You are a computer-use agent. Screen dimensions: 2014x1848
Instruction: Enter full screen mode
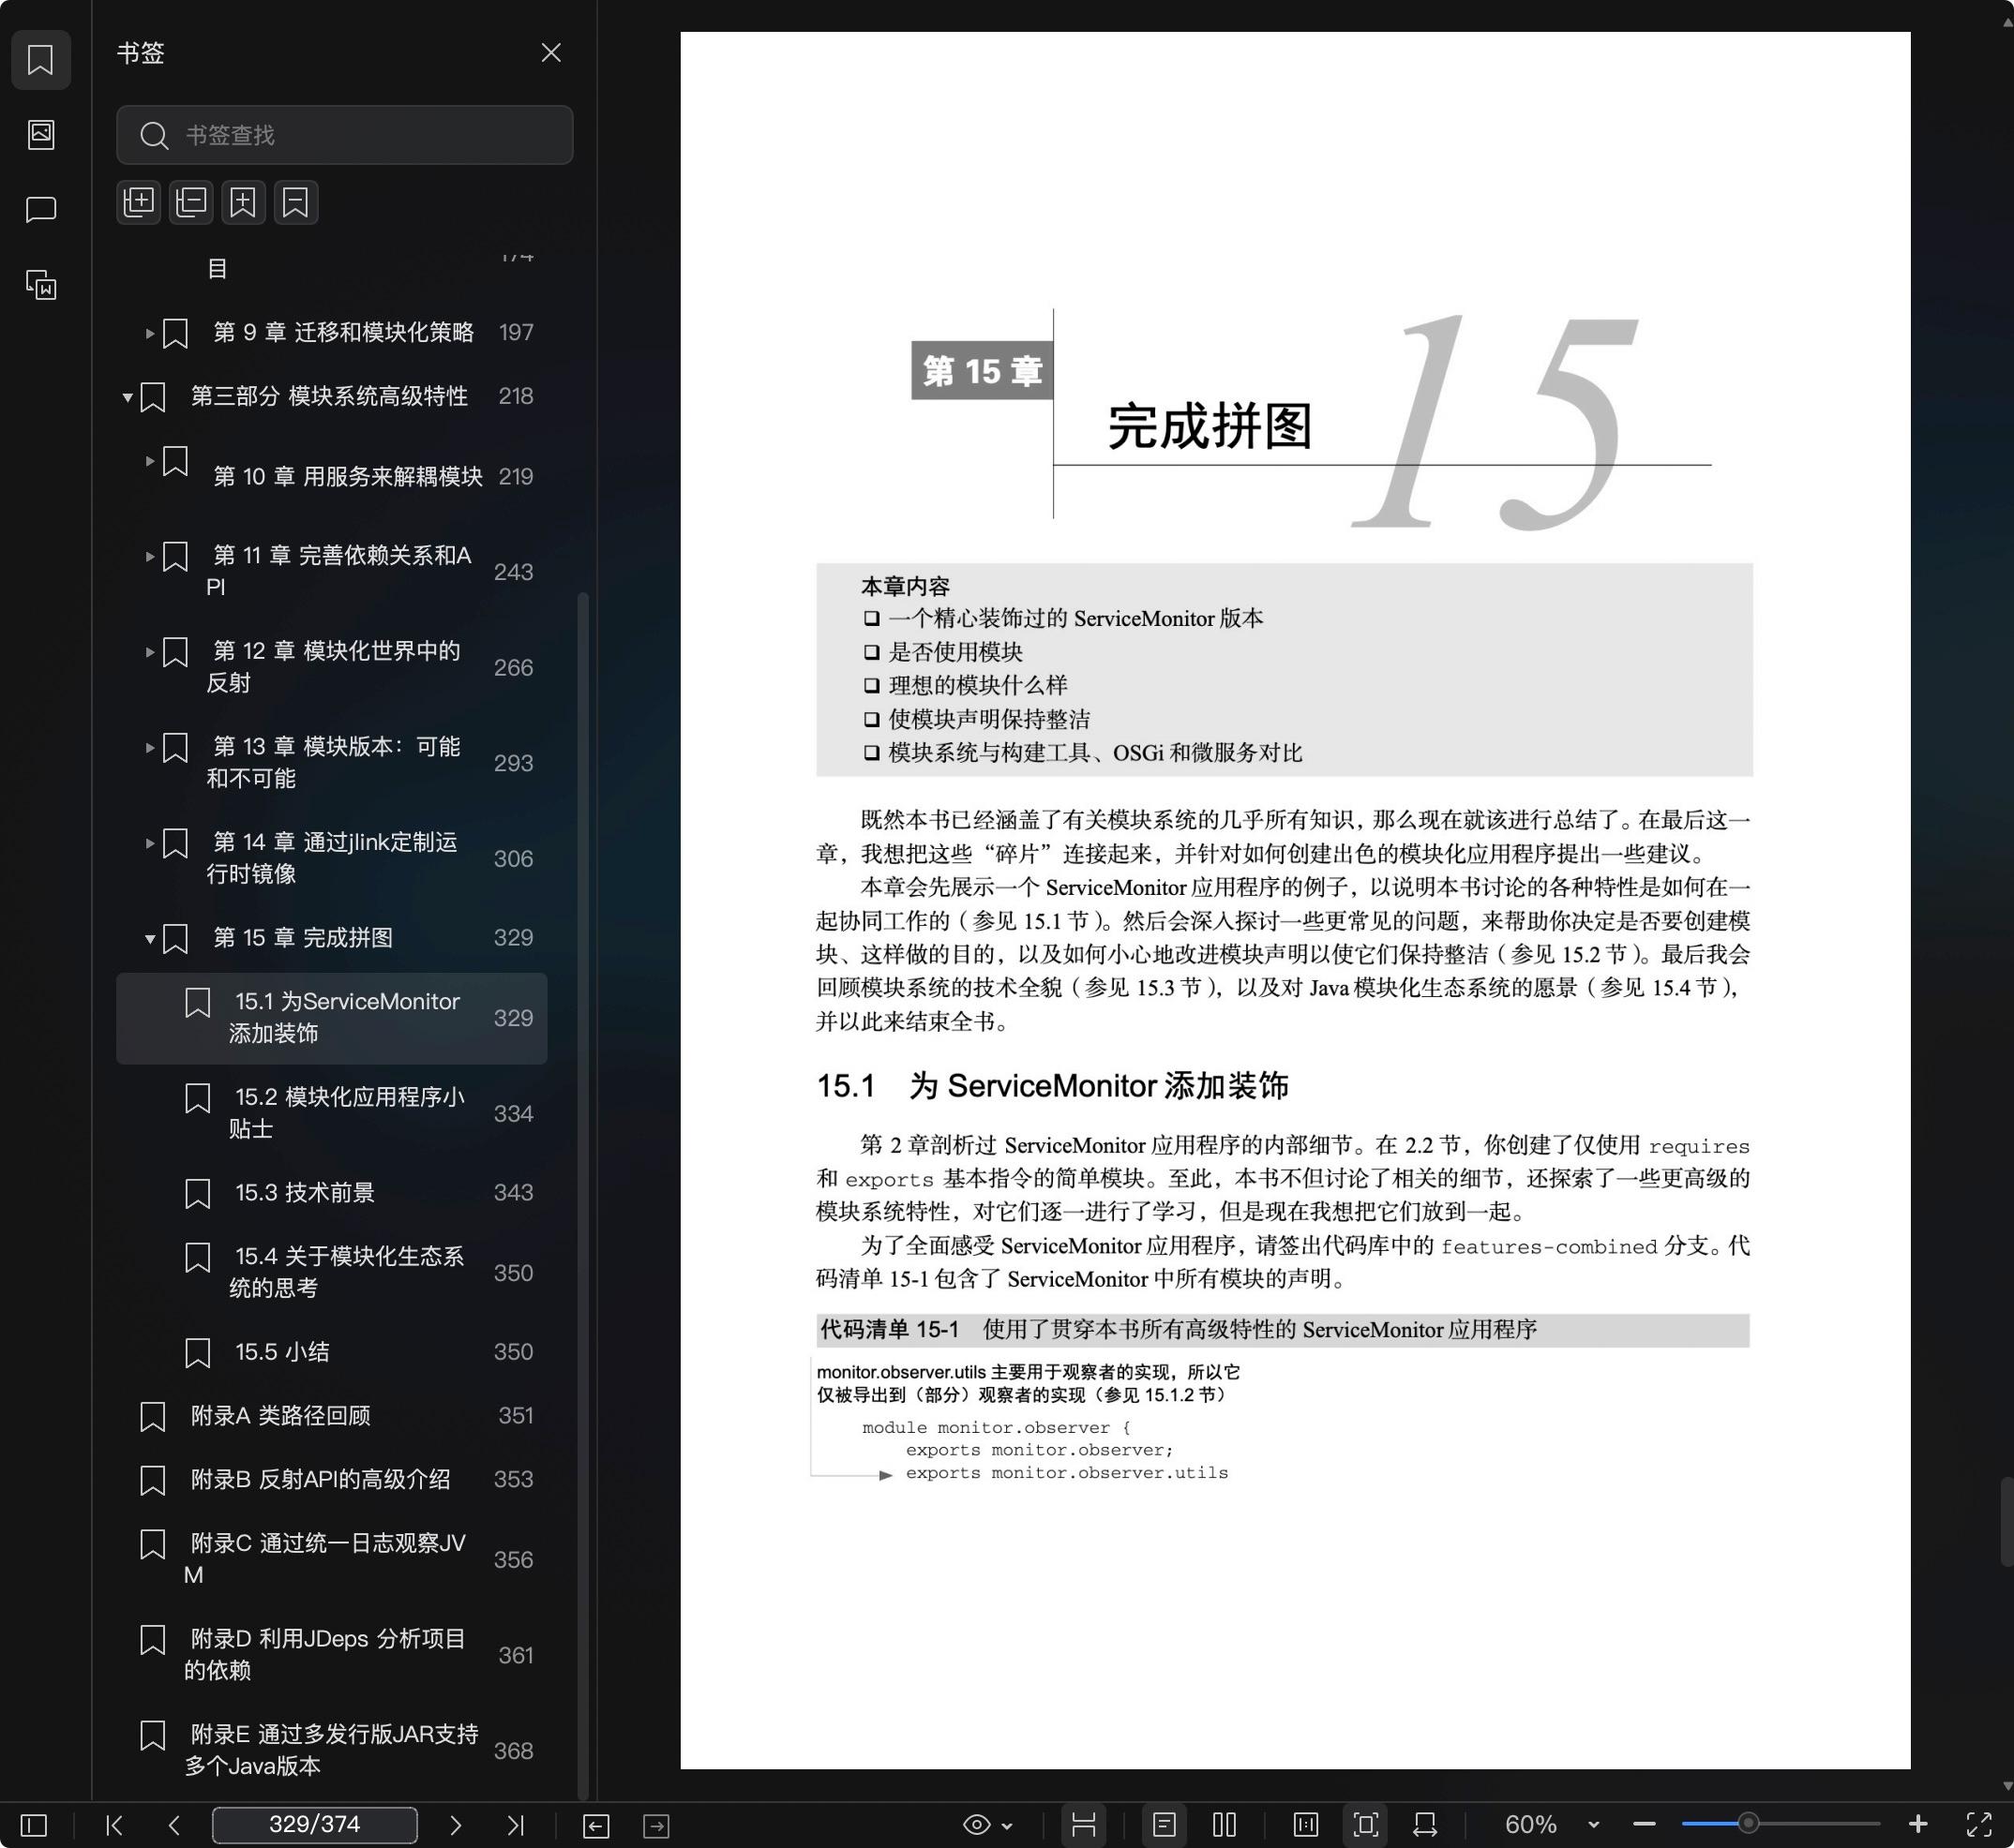(1979, 1826)
